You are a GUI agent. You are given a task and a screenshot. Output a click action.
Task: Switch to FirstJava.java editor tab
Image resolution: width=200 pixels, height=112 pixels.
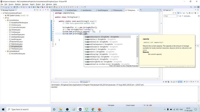57,10
